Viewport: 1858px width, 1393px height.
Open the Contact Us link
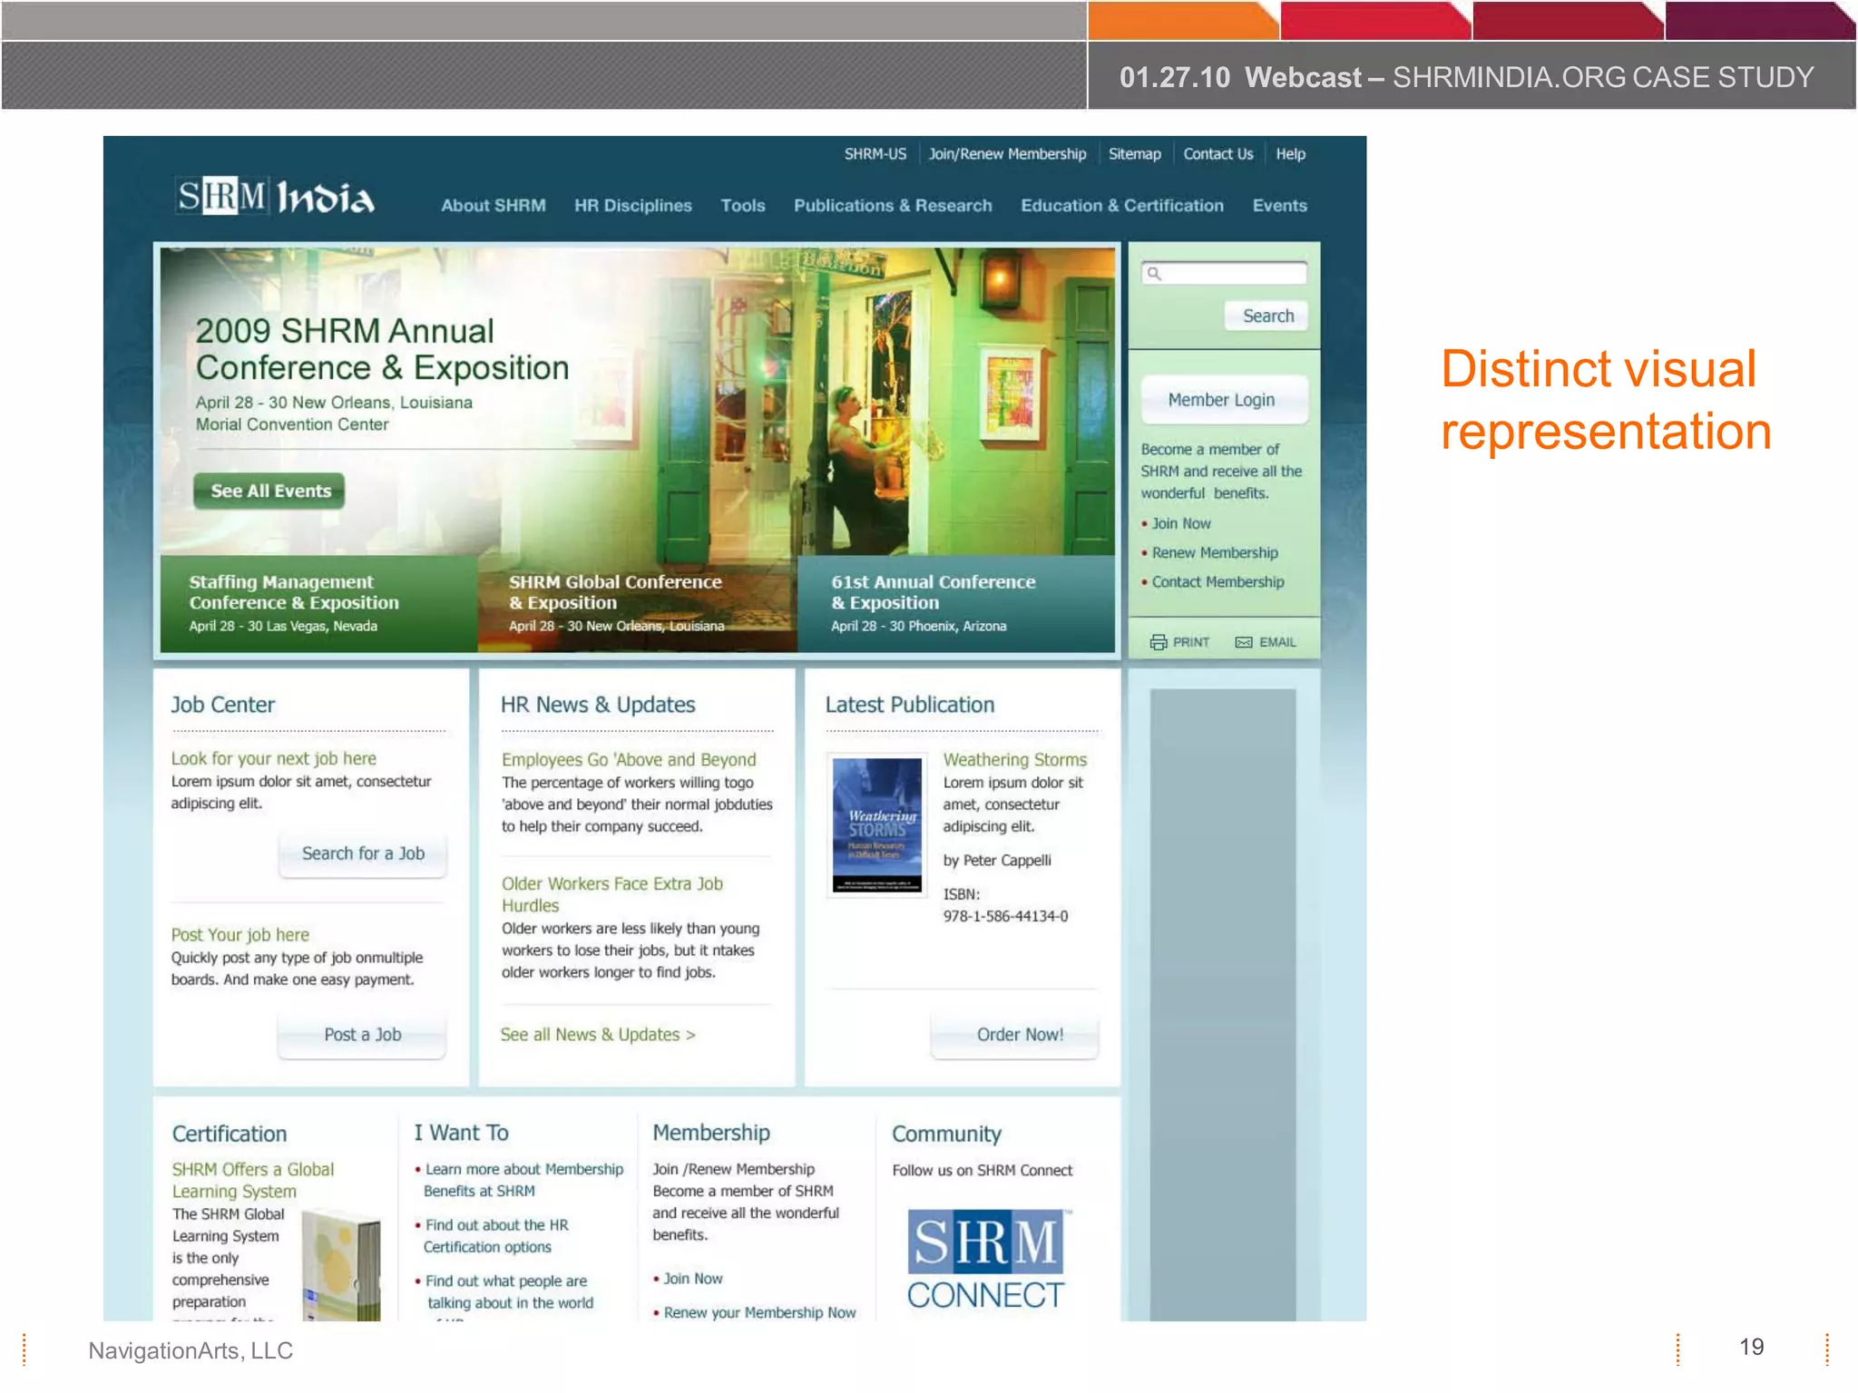[1217, 154]
